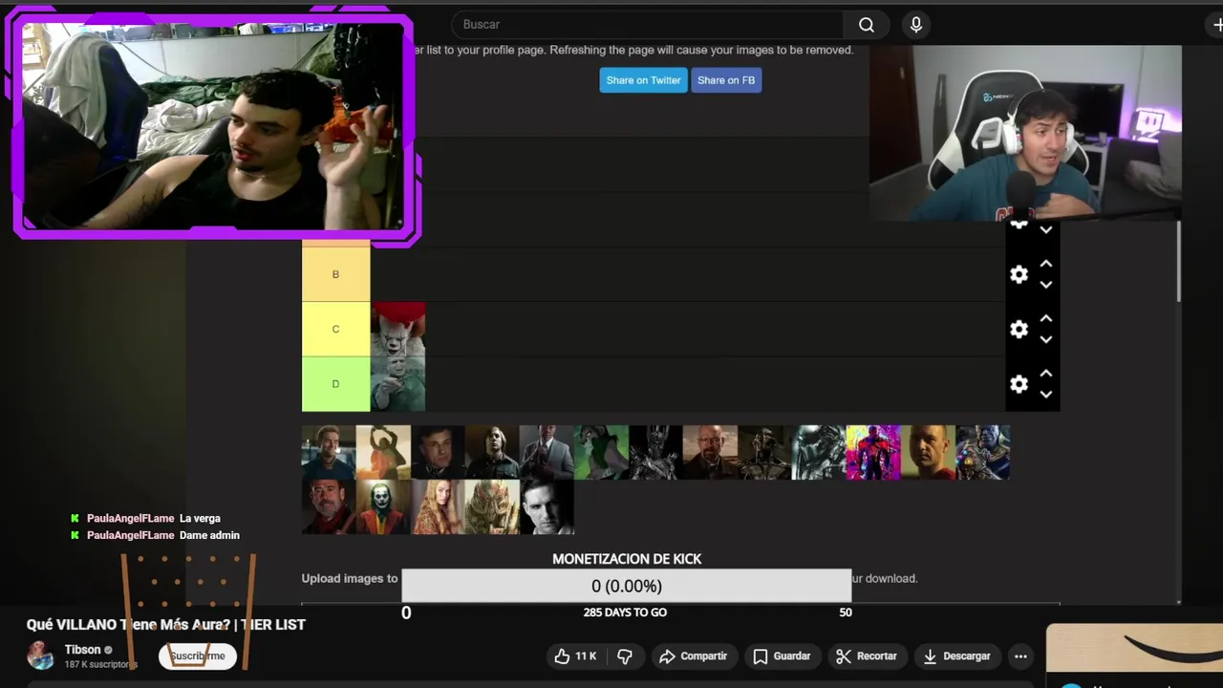This screenshot has height=688, width=1223.
Task: Select Negan leather jacket thumbnail
Action: pyautogui.click(x=329, y=507)
